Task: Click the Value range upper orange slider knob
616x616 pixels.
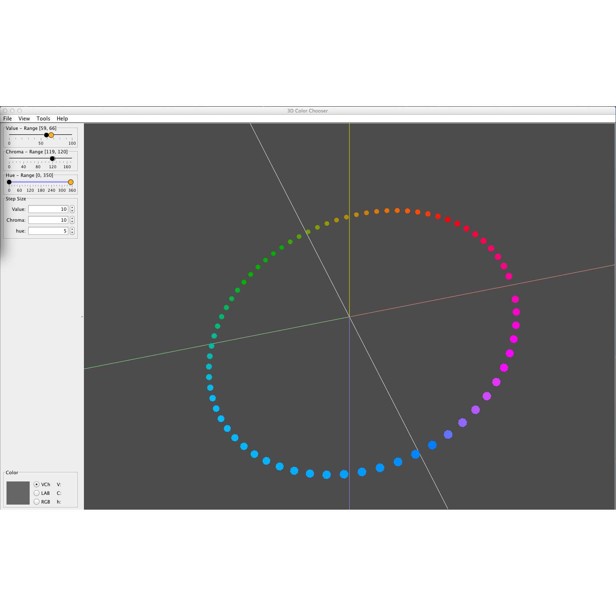Action: tap(51, 135)
